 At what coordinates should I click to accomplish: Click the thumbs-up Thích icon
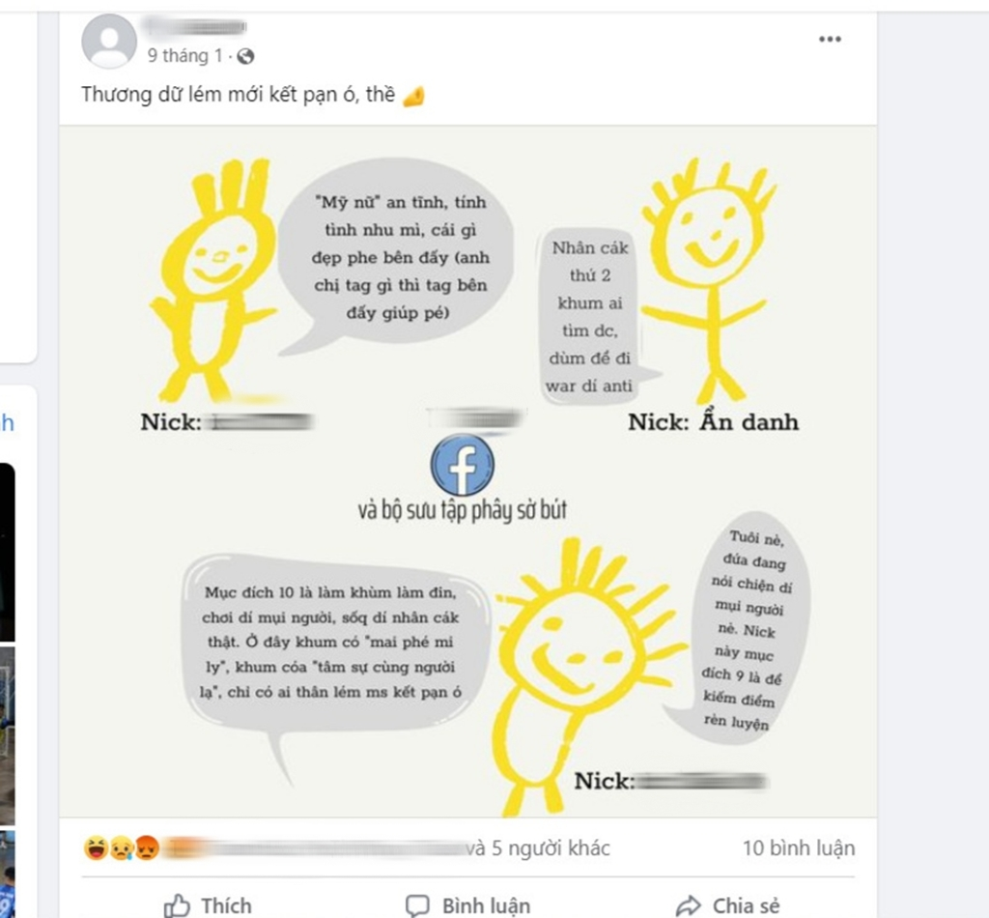coord(177,906)
